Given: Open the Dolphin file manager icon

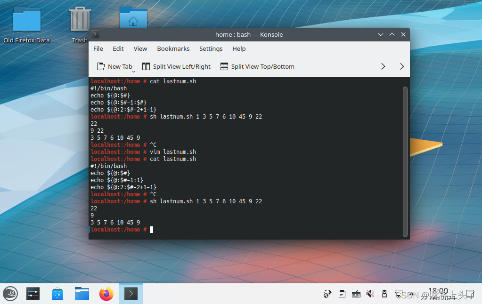Looking at the screenshot, I should pos(82,293).
